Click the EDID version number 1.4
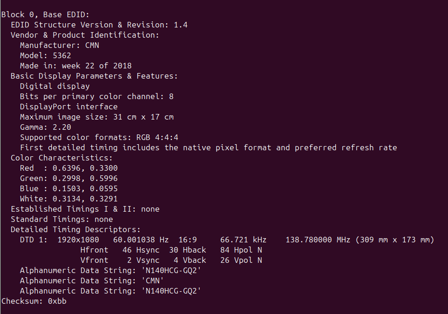The width and height of the screenshot is (448, 314). tap(180, 25)
